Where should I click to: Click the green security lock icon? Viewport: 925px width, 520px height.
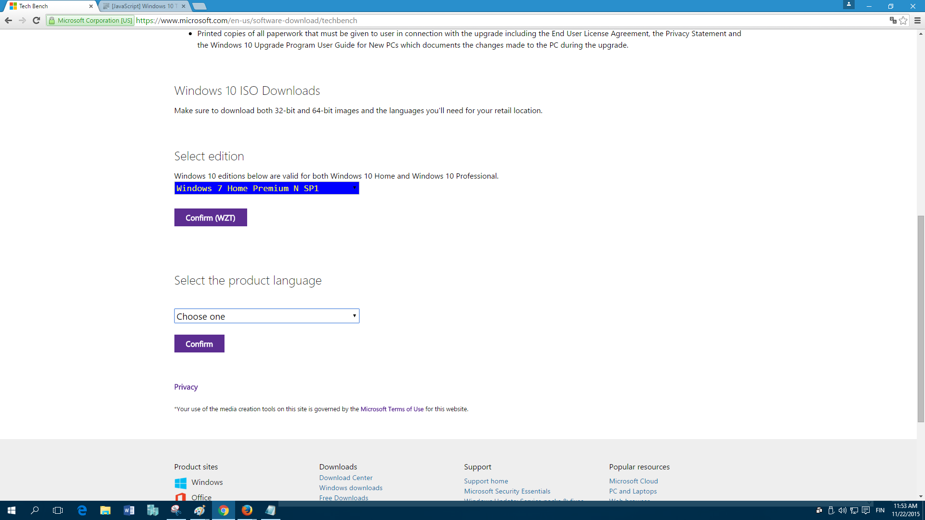coord(52,20)
